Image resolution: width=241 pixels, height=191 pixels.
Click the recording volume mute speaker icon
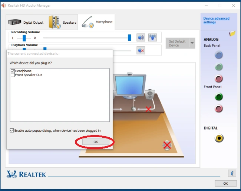pos(141,38)
